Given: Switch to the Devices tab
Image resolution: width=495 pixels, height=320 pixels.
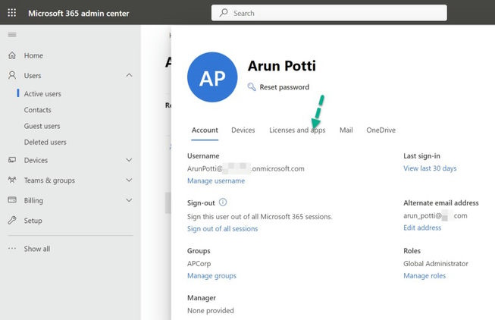Looking at the screenshot, I should [243, 130].
